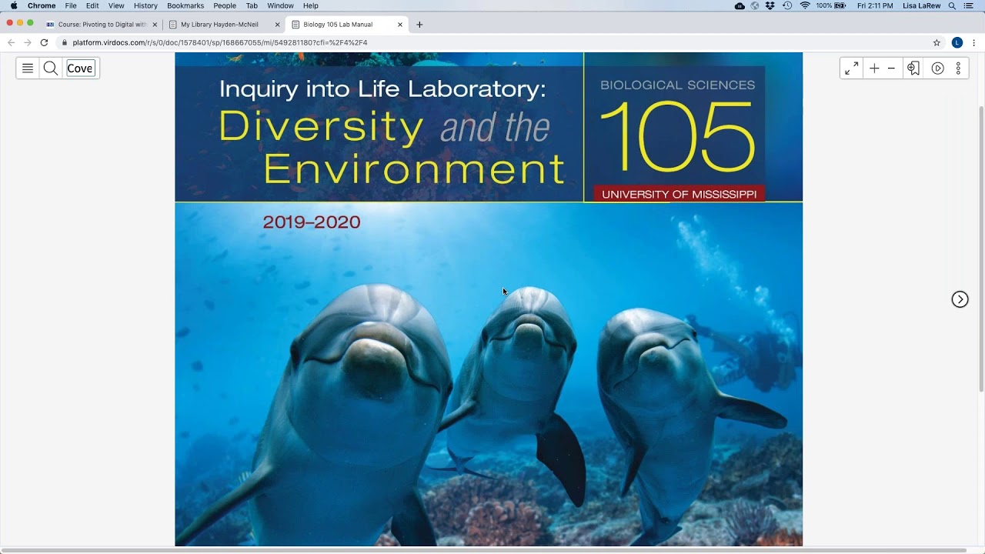This screenshot has height=554, width=985.
Task: Open the table of contents hamburger menu
Action: pos(28,68)
